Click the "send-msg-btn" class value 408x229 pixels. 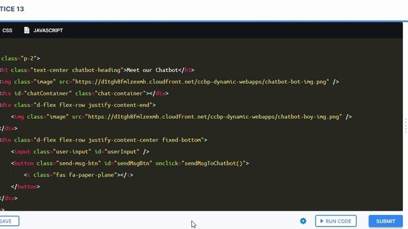(78, 163)
